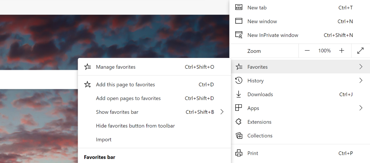Click the New tab icon

click(x=238, y=7)
